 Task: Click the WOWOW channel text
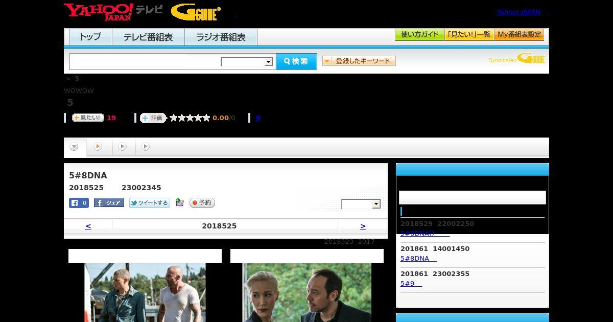click(x=79, y=91)
